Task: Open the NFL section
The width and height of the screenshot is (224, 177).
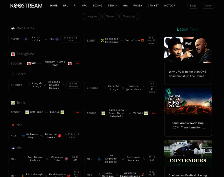Action: [65, 6]
